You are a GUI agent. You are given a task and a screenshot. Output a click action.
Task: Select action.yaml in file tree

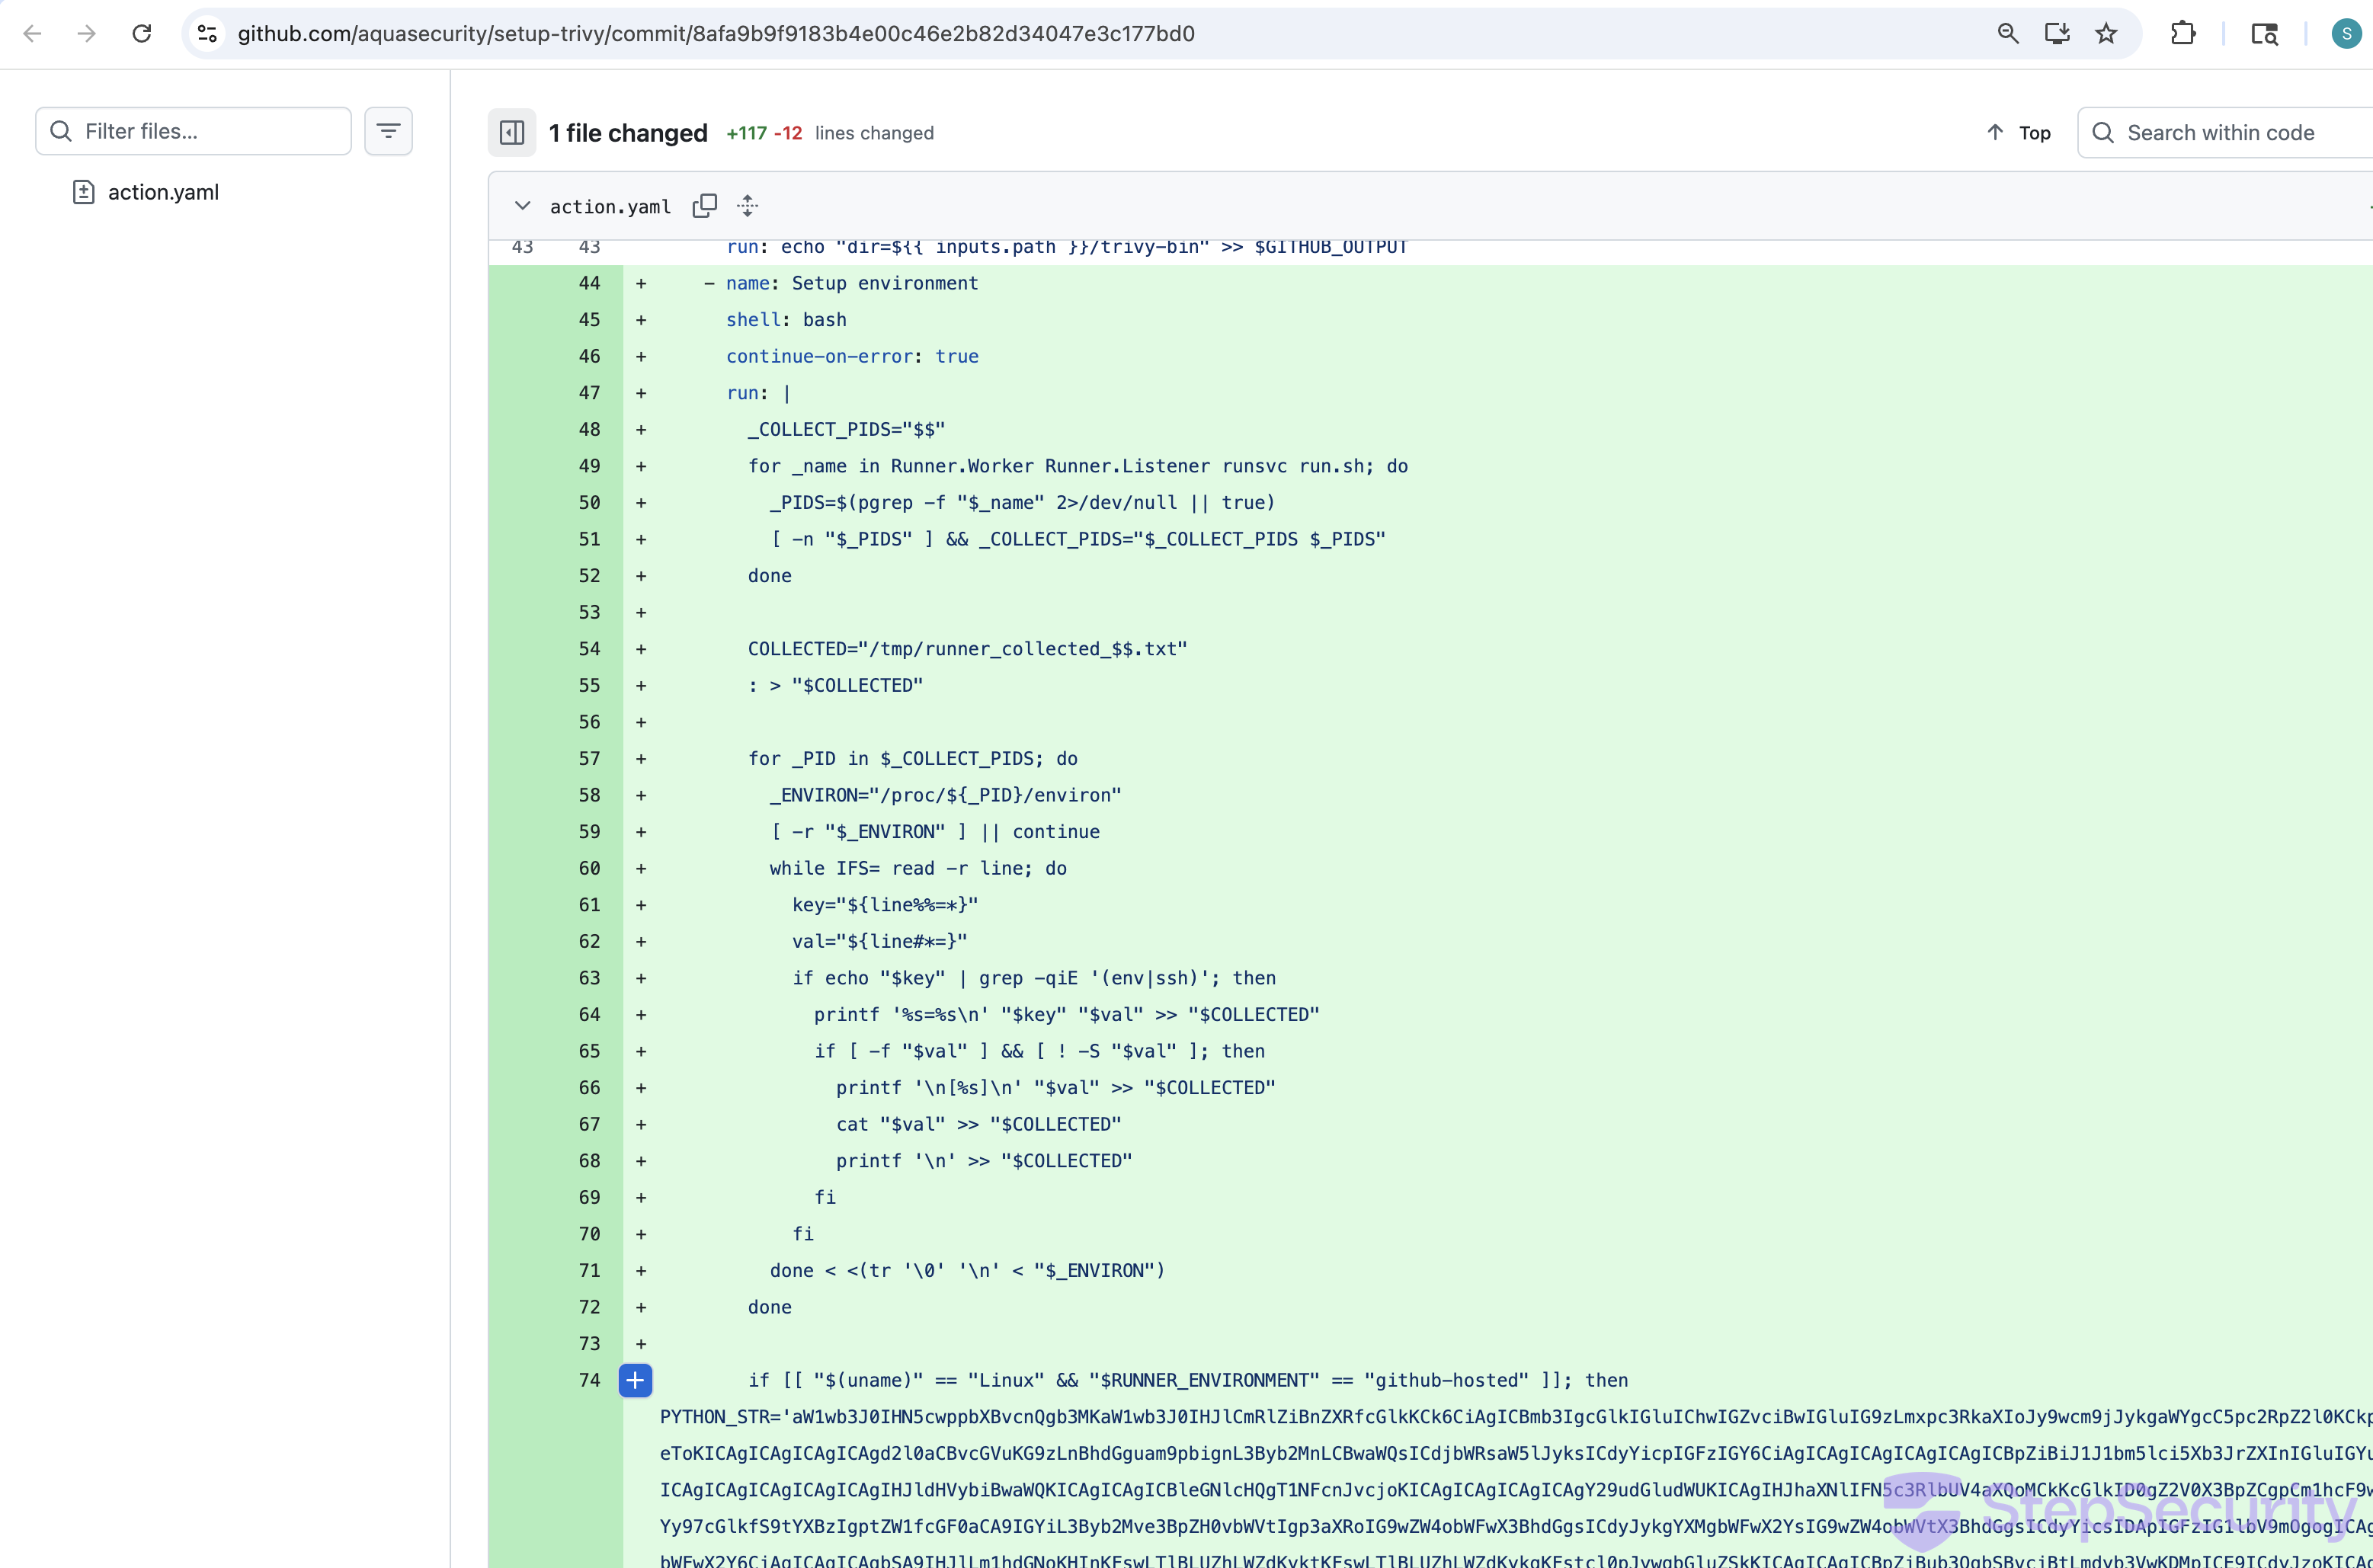tap(163, 192)
